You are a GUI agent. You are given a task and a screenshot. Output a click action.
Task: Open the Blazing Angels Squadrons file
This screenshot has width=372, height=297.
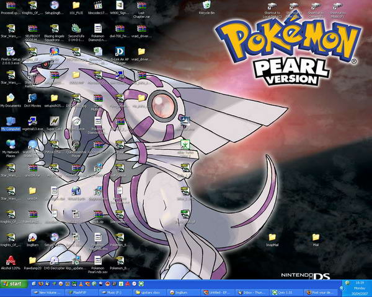[x=54, y=32]
